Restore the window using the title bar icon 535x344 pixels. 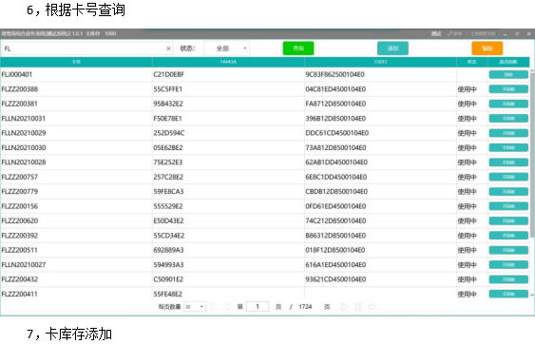(x=517, y=33)
